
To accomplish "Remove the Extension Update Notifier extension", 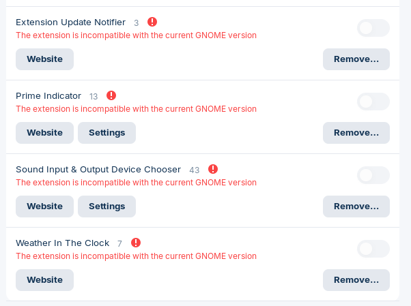I will pyautogui.click(x=356, y=59).
